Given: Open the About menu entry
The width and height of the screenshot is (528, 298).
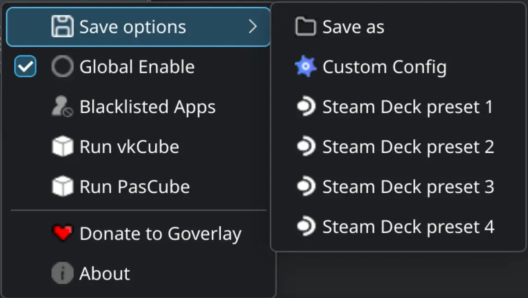Looking at the screenshot, I should tap(105, 274).
